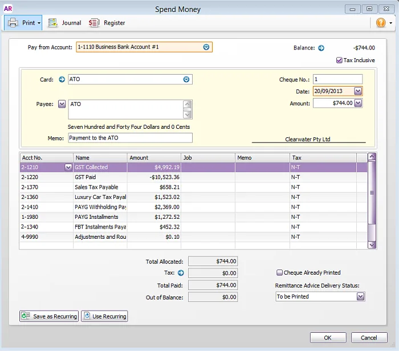Click the Balance zoom arrow icon

coord(321,48)
